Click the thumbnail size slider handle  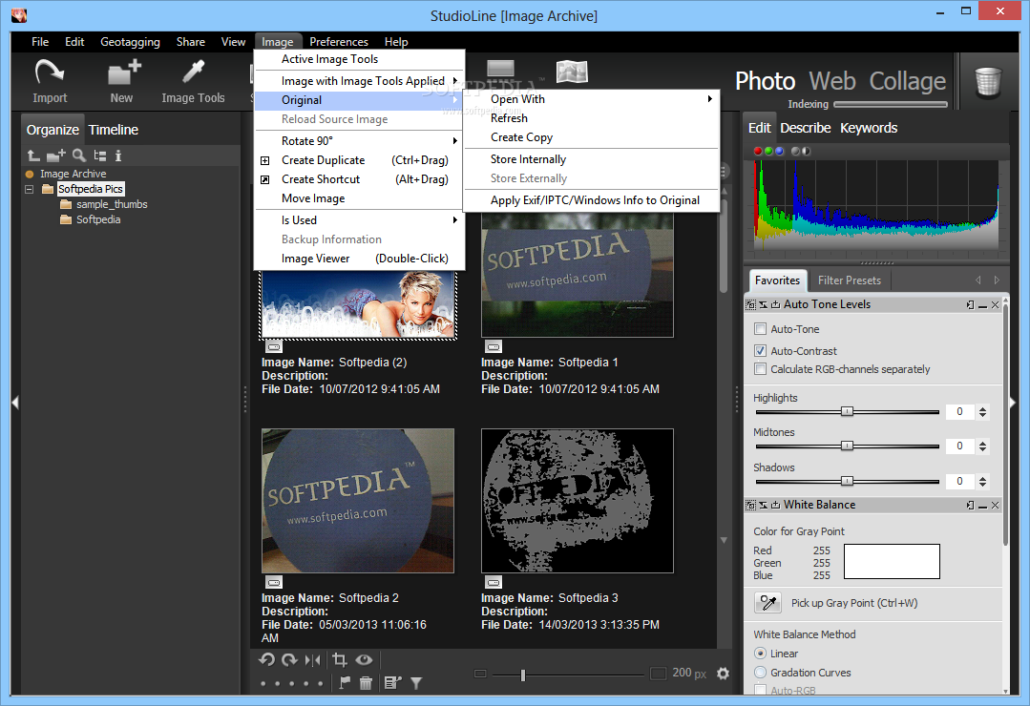point(523,675)
